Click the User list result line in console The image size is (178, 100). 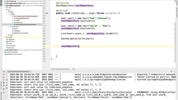[71, 97]
